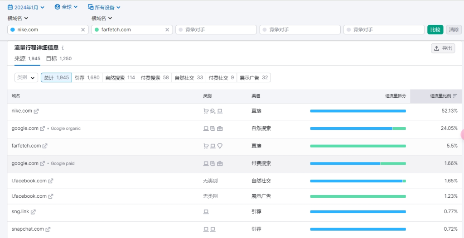Image resolution: width=464 pixels, height=238 pixels.
Task: Expand 根域名 dropdown above nike.com
Action: (x=18, y=19)
